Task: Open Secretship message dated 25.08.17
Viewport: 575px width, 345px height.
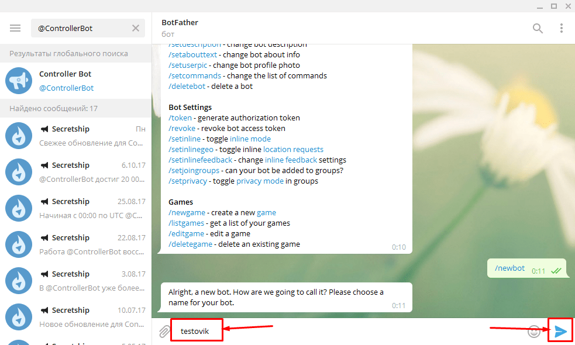Action: (75, 208)
